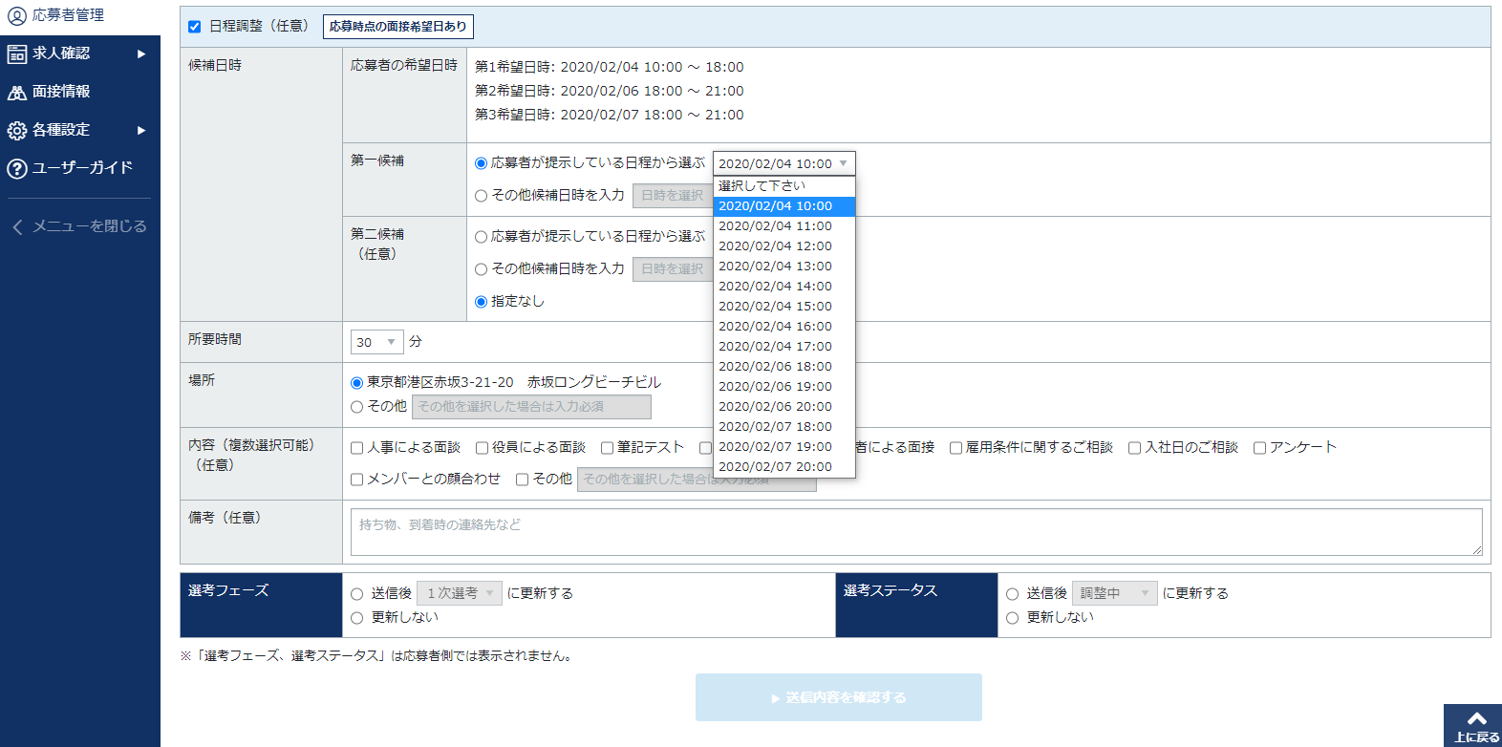Choose 2020/02/04 15:00 option
This screenshot has width=1502, height=747.
coord(784,307)
